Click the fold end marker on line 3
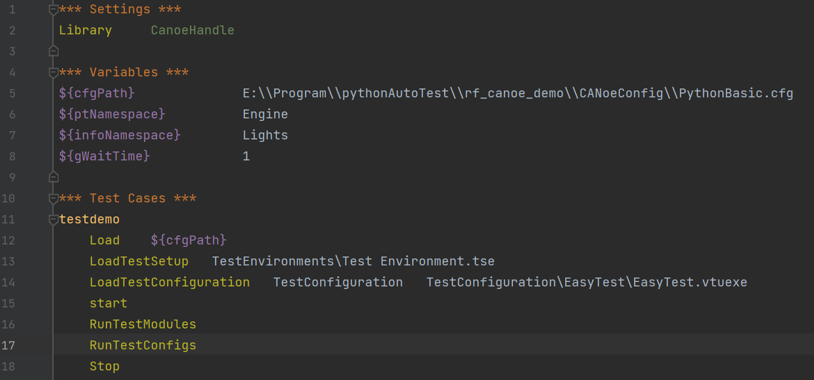 (x=54, y=50)
